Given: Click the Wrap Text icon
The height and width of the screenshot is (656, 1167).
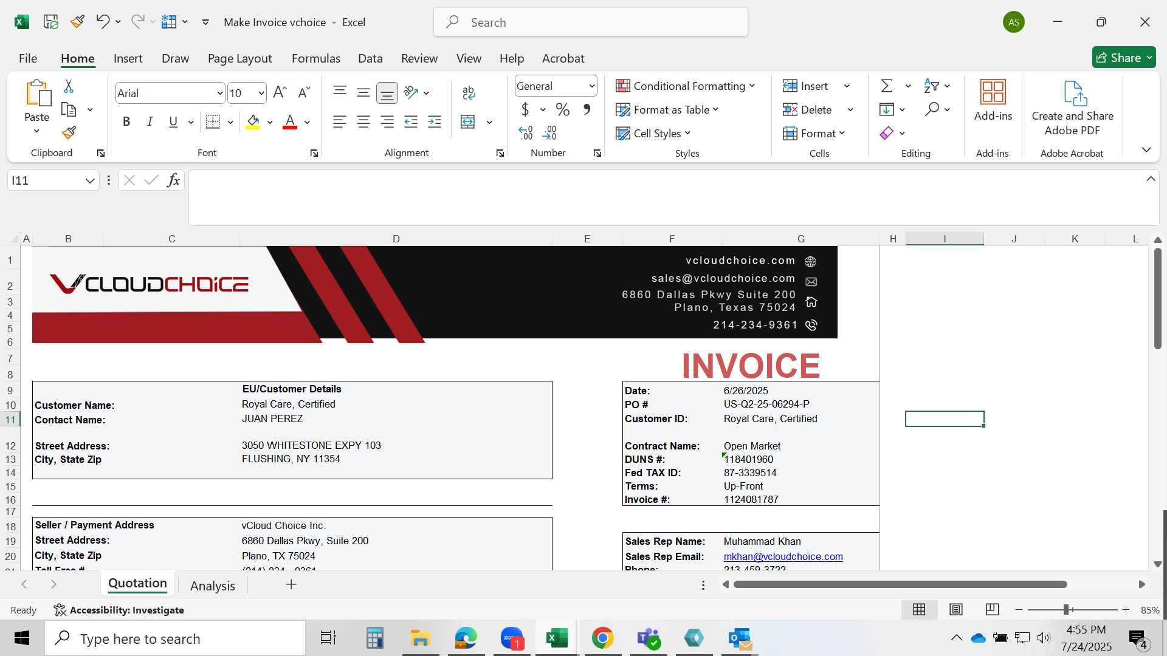Looking at the screenshot, I should (469, 92).
